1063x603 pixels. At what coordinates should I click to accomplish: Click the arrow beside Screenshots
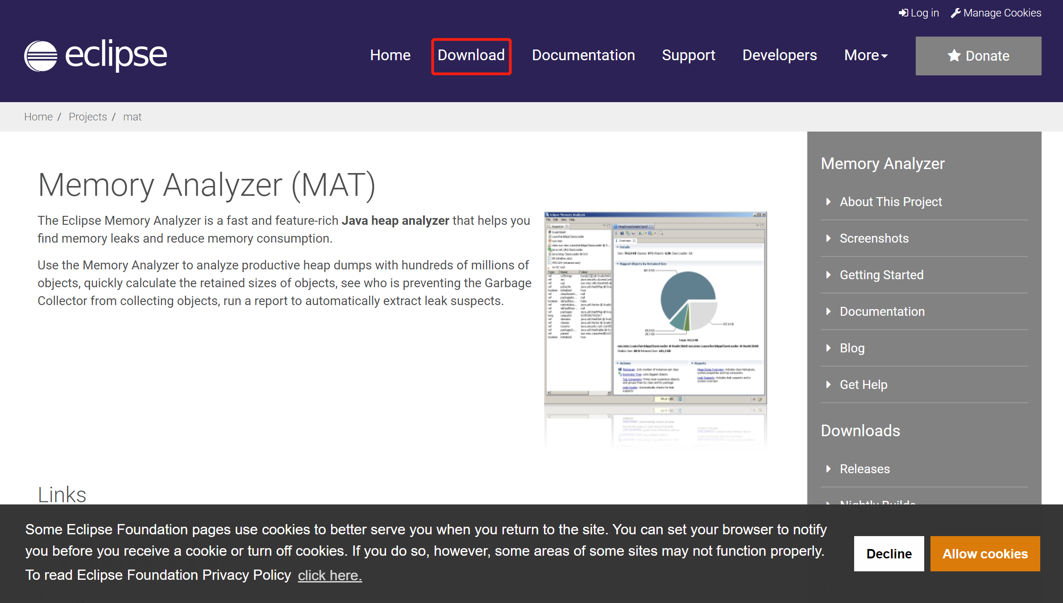(828, 238)
